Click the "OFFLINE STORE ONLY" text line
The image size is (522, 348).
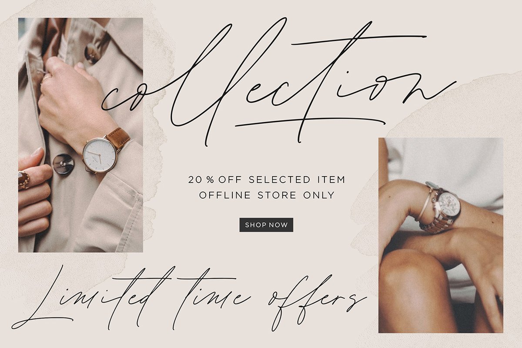(267, 195)
